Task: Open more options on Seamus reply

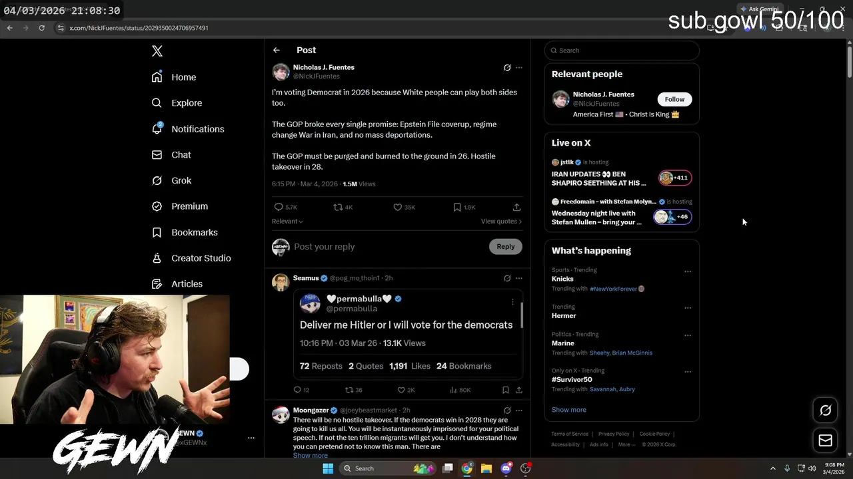Action: (x=519, y=278)
